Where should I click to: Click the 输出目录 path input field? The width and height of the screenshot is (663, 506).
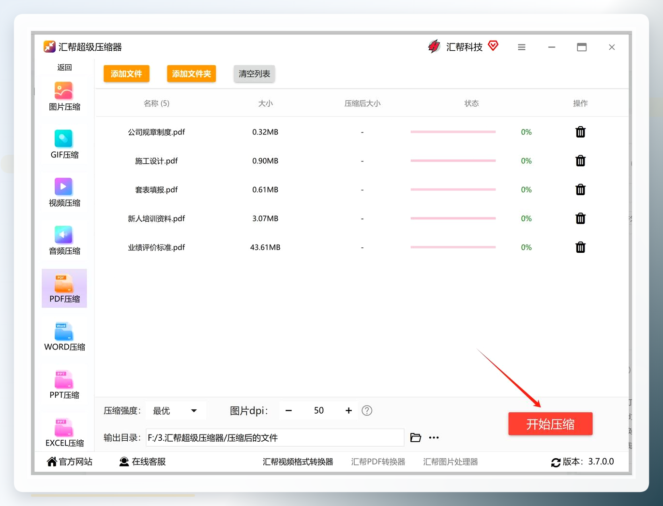click(275, 438)
